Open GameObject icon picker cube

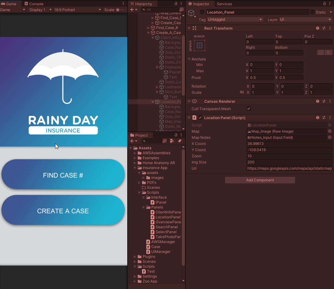(192, 14)
